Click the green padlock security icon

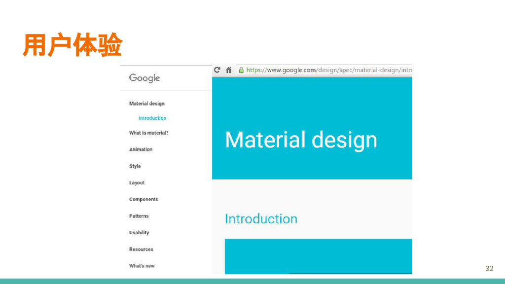(x=241, y=70)
